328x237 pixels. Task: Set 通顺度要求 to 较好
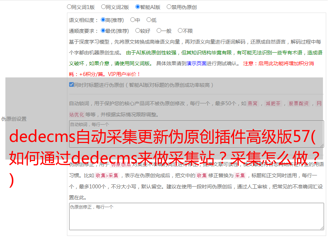click(138, 31)
